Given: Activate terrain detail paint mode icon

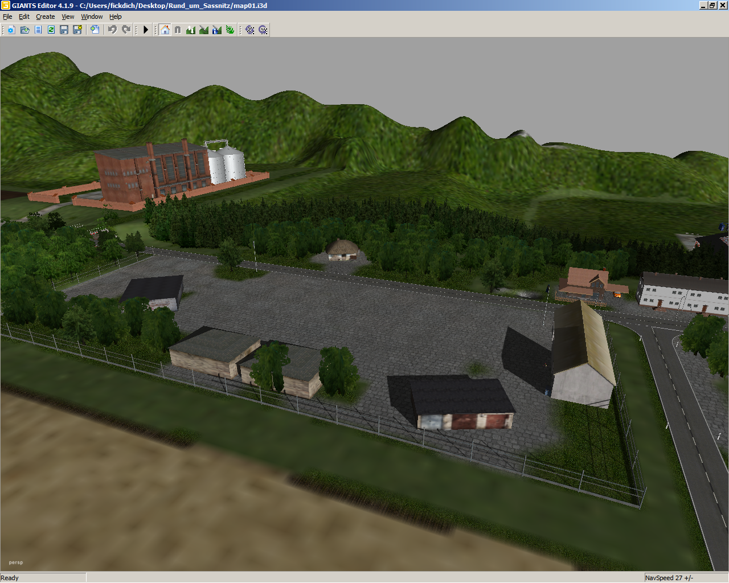Looking at the screenshot, I should click(x=204, y=30).
